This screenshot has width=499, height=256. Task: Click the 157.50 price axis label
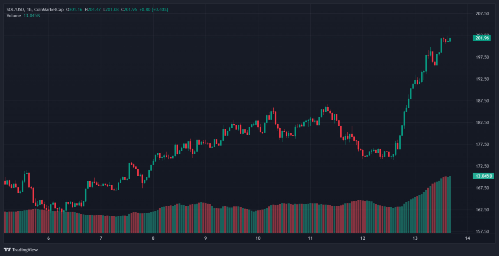point(480,231)
